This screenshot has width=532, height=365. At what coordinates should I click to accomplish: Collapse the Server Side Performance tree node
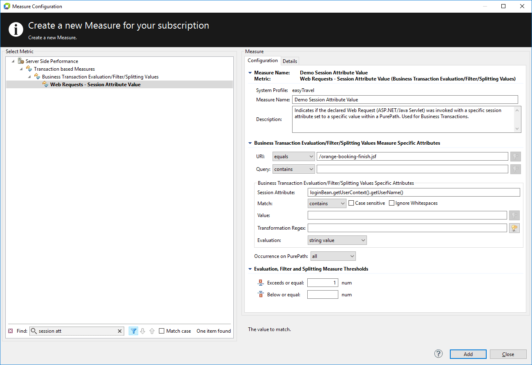click(x=13, y=61)
